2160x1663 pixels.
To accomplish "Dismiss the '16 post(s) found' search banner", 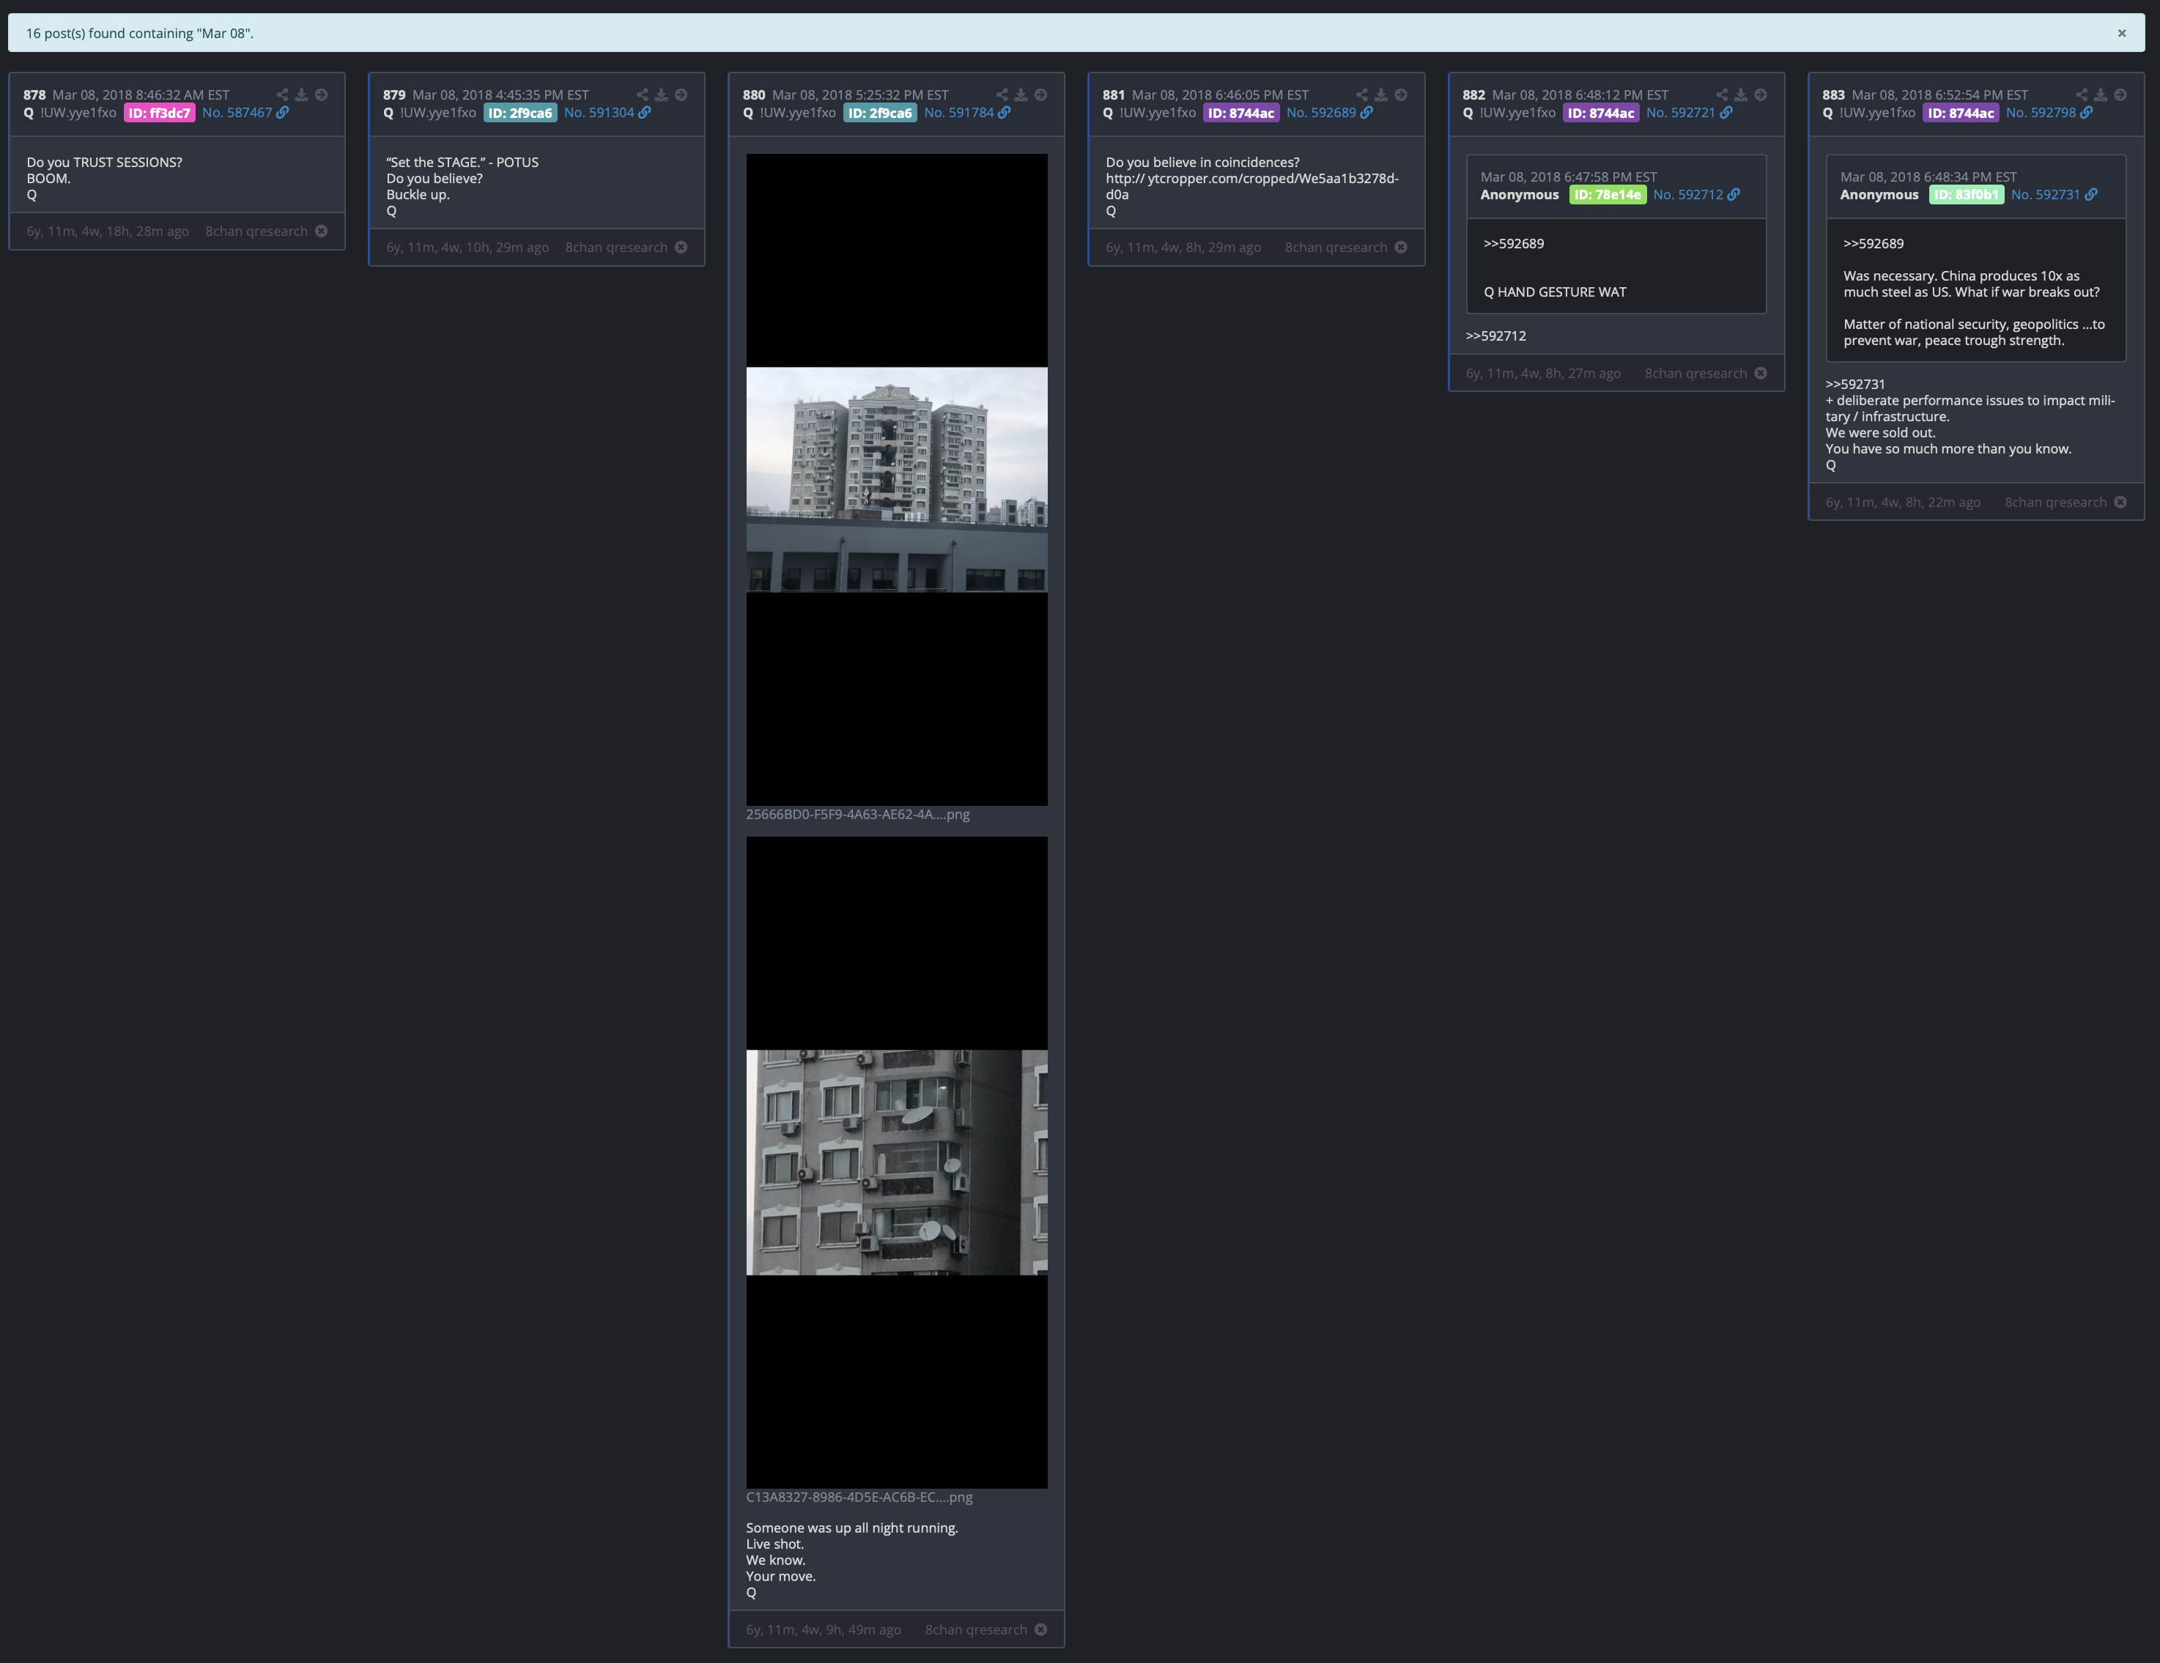I will pos(2121,33).
